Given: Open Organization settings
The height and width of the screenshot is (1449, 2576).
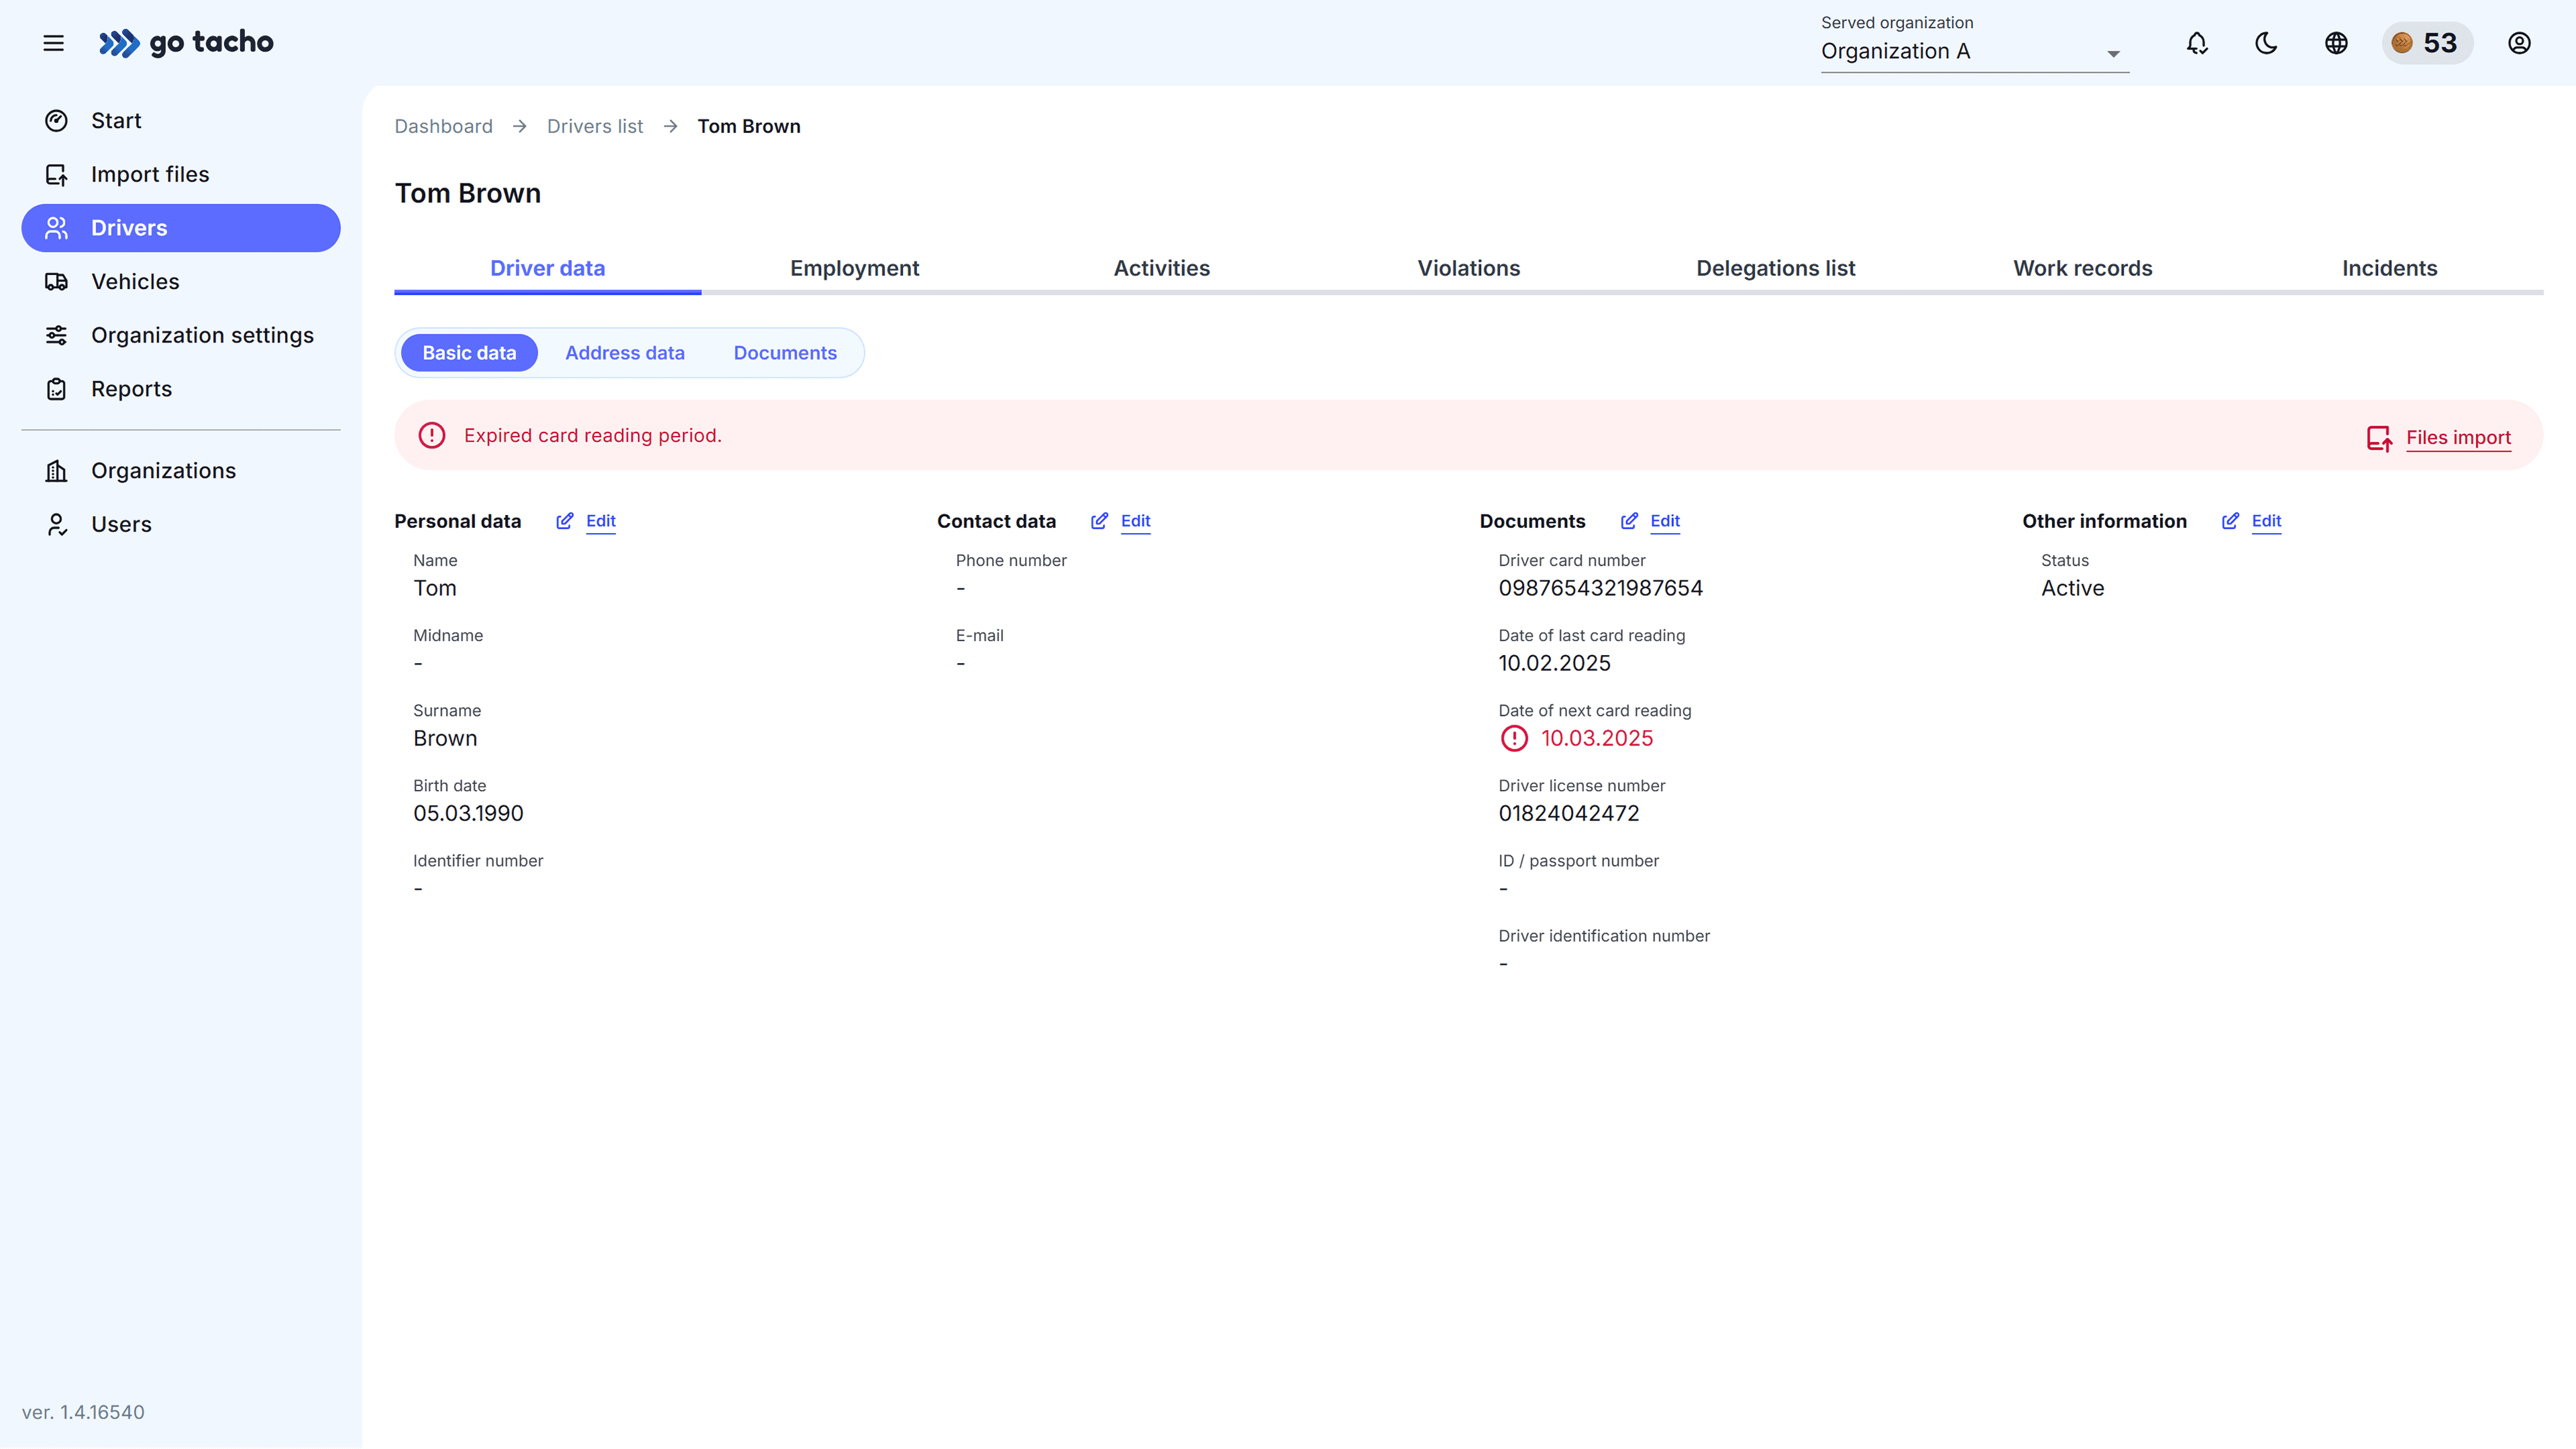Looking at the screenshot, I should coord(203,335).
